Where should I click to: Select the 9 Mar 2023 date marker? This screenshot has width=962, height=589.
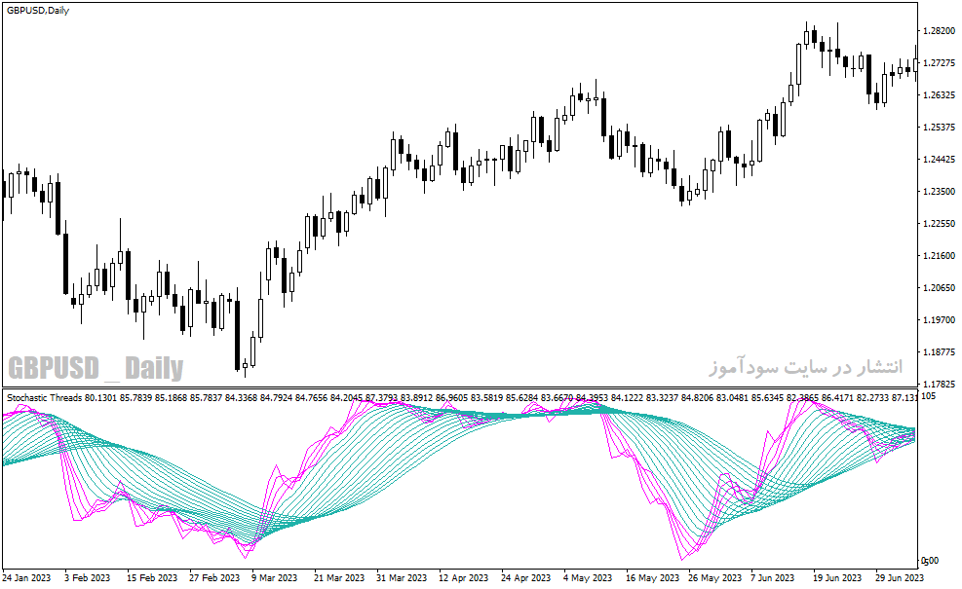274,578
